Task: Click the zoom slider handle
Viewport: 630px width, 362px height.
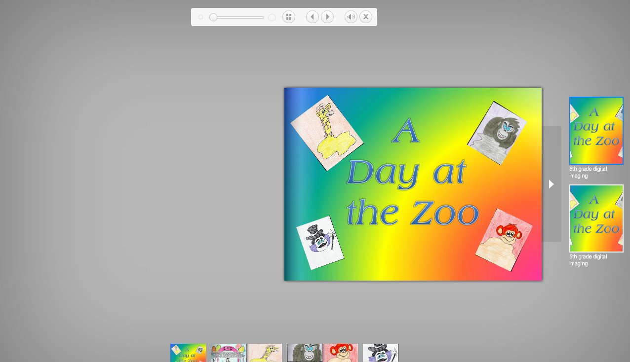Action: (213, 17)
